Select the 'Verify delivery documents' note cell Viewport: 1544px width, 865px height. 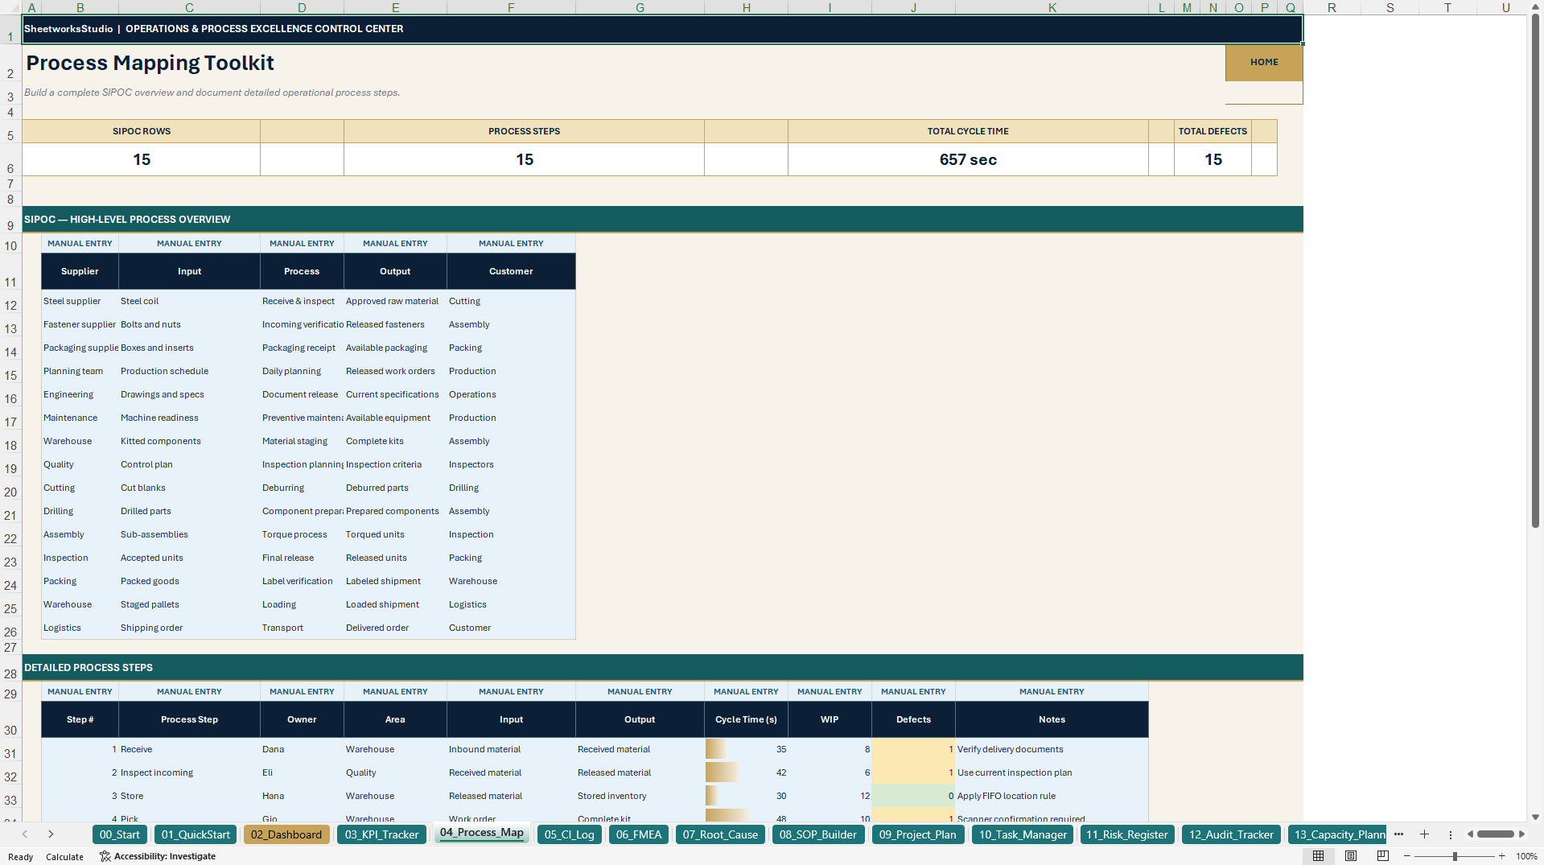pyautogui.click(x=1052, y=749)
